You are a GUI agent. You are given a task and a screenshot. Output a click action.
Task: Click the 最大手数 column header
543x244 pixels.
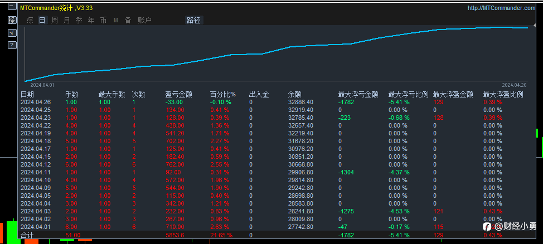click(111, 94)
